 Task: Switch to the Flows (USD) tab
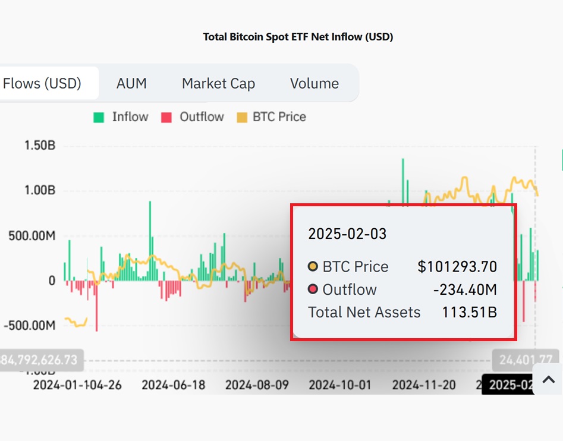click(43, 84)
